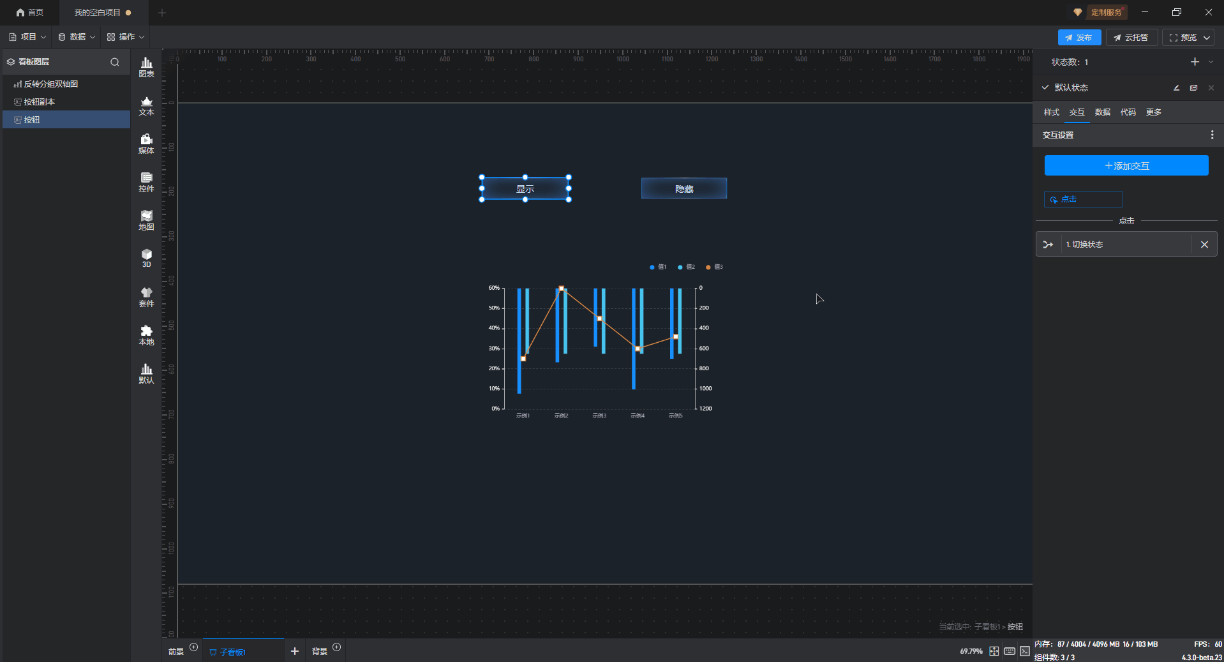Open the 3D component library
This screenshot has width=1224, height=662.
(x=146, y=258)
